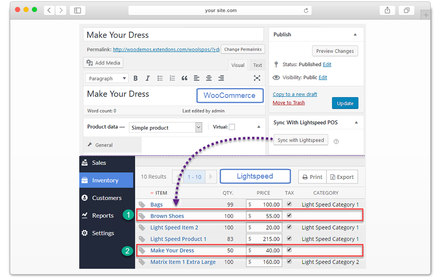The width and height of the screenshot is (441, 277).
Task: Apply blockquote formatting
Action: (184, 78)
